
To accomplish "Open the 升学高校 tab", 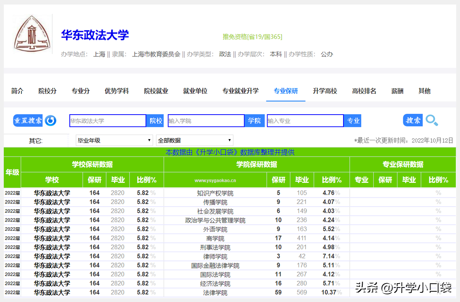I will tap(325, 91).
